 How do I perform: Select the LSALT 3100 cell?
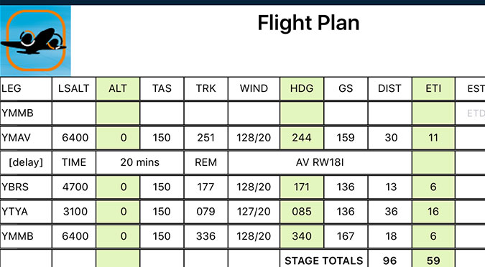tap(74, 212)
